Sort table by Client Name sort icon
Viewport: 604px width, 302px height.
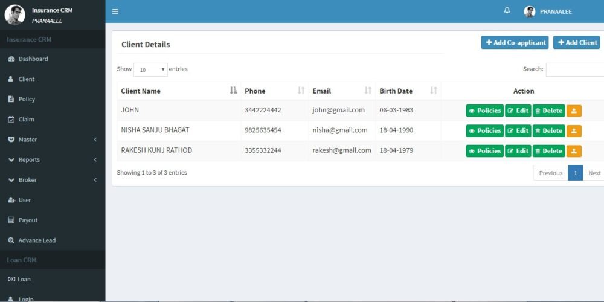click(x=234, y=91)
